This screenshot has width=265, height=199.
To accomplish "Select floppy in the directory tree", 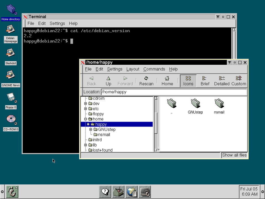I will (x=98, y=114).
